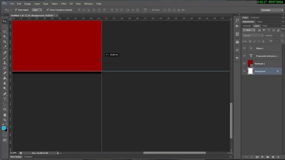285x160 pixels.
Task: Open the Auto-Select Layer dropdown
Action: coord(37,10)
